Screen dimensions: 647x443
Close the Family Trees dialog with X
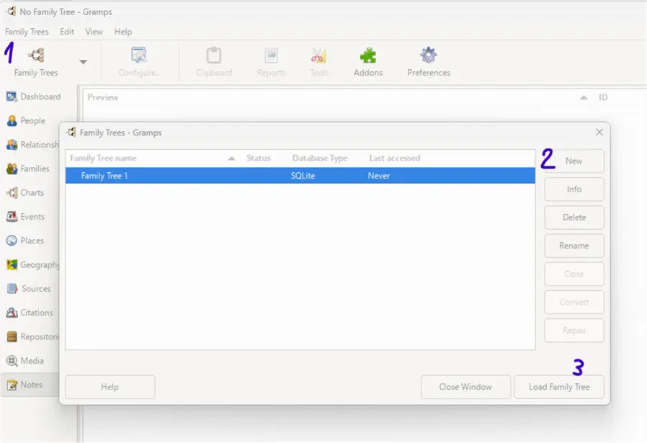pyautogui.click(x=599, y=132)
